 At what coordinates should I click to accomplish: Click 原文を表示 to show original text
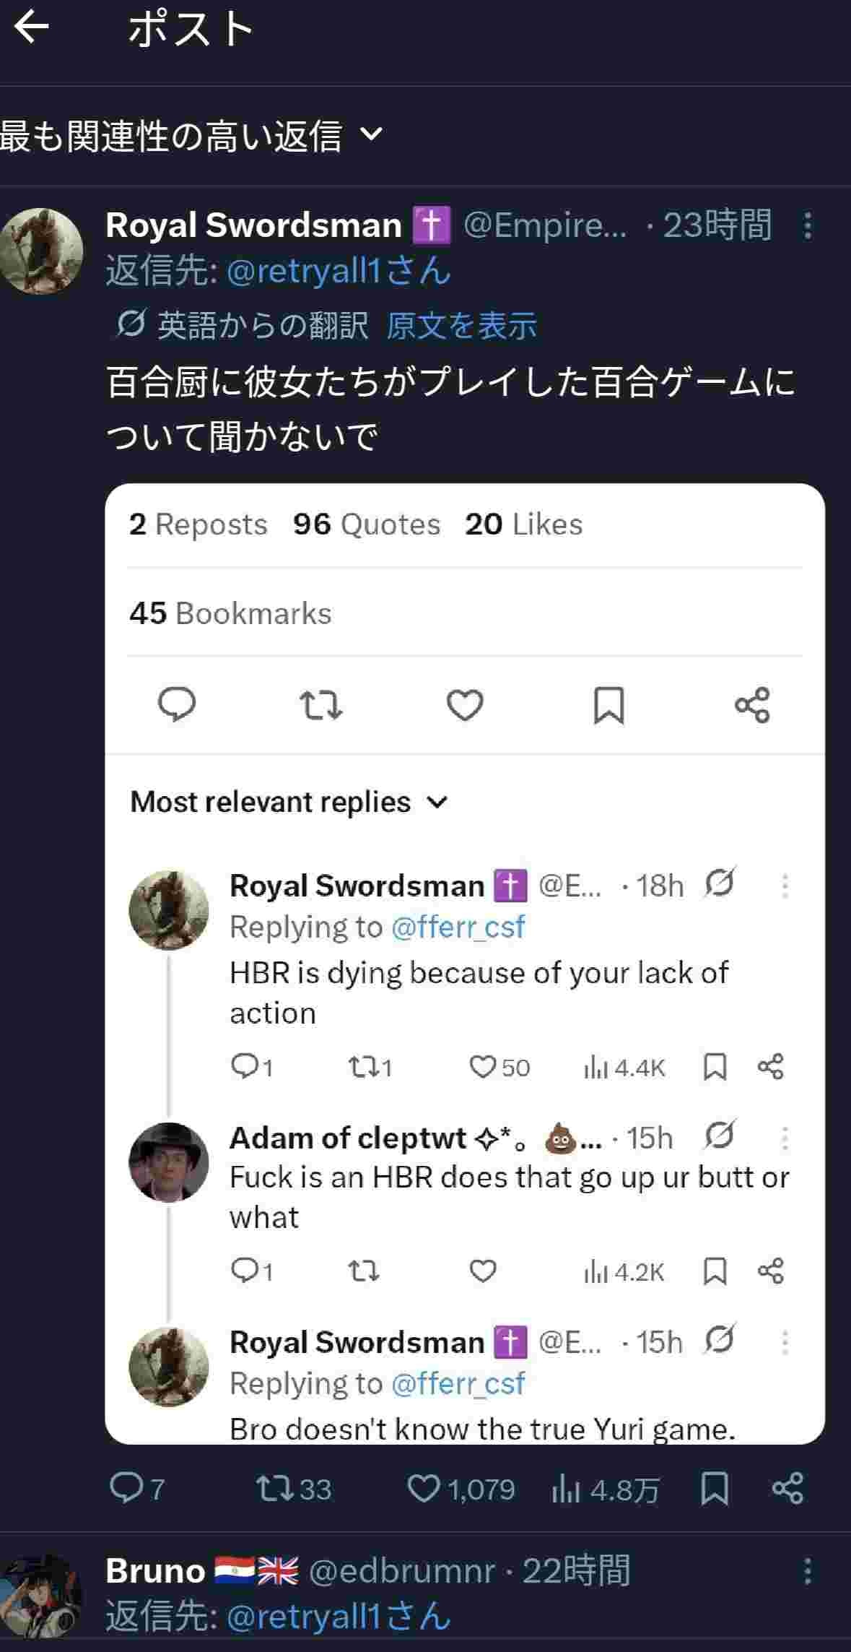click(461, 326)
